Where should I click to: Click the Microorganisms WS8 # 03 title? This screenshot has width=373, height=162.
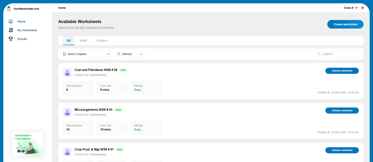click(x=93, y=110)
